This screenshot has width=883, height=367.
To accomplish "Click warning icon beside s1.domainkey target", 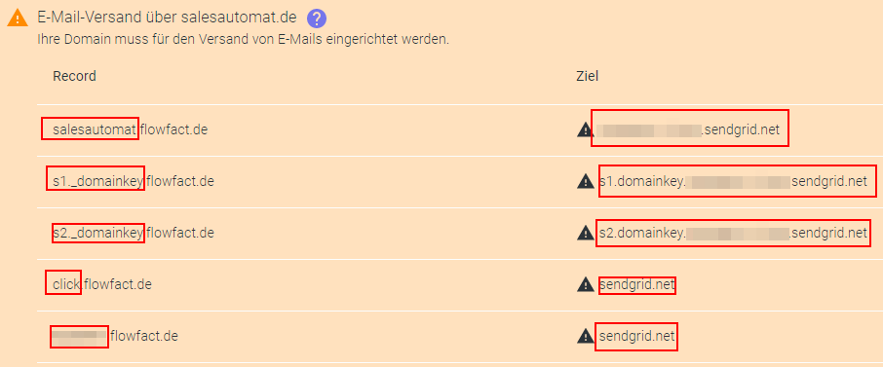I will point(586,181).
